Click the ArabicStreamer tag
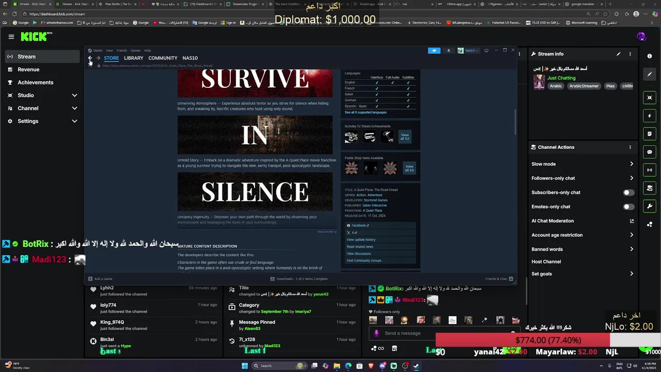 point(584,86)
